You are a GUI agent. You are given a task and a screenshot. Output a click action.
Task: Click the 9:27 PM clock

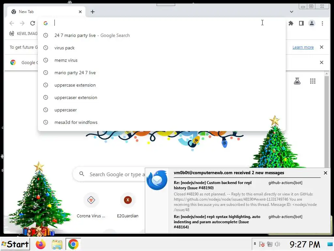click(305, 244)
